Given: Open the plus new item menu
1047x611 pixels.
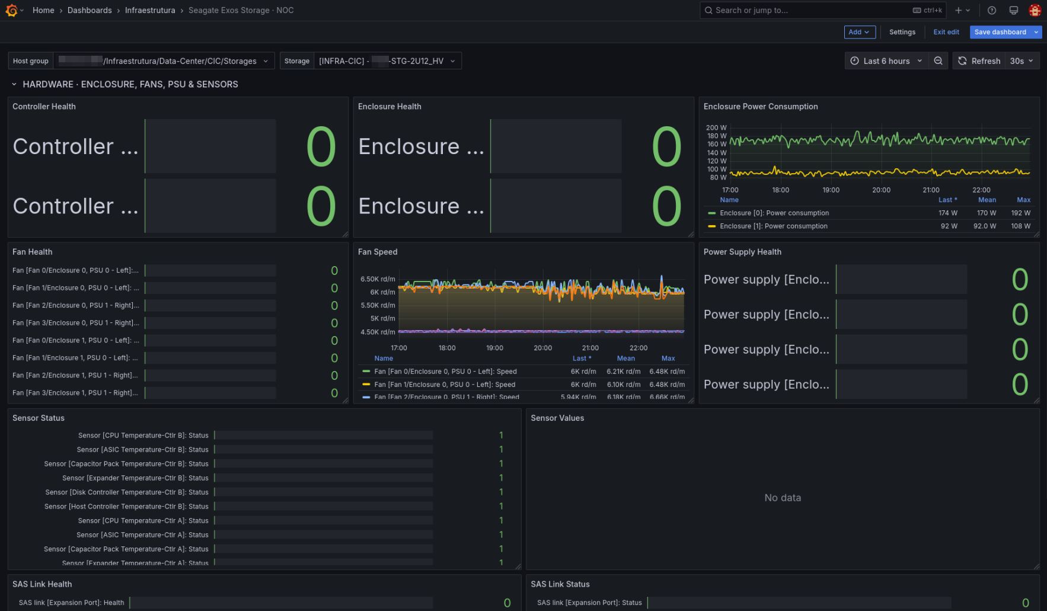Looking at the screenshot, I should pyautogui.click(x=962, y=10).
